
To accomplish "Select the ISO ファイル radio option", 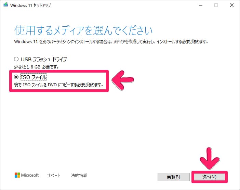I will click(16, 77).
